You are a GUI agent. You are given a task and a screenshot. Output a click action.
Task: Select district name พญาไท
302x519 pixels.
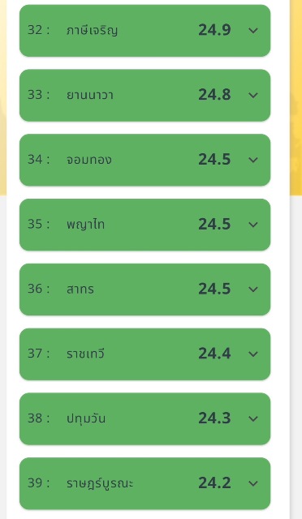click(x=85, y=225)
